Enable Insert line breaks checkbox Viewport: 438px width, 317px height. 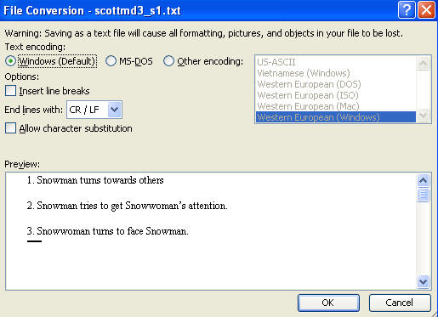(x=10, y=91)
